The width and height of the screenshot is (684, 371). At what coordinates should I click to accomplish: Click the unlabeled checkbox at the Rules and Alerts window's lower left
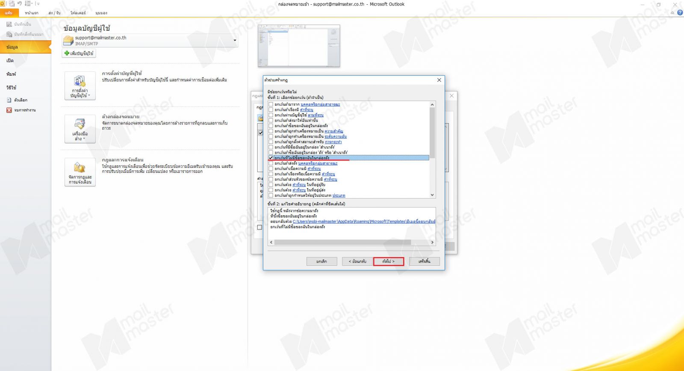[x=259, y=228]
